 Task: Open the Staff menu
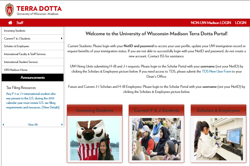20,23
